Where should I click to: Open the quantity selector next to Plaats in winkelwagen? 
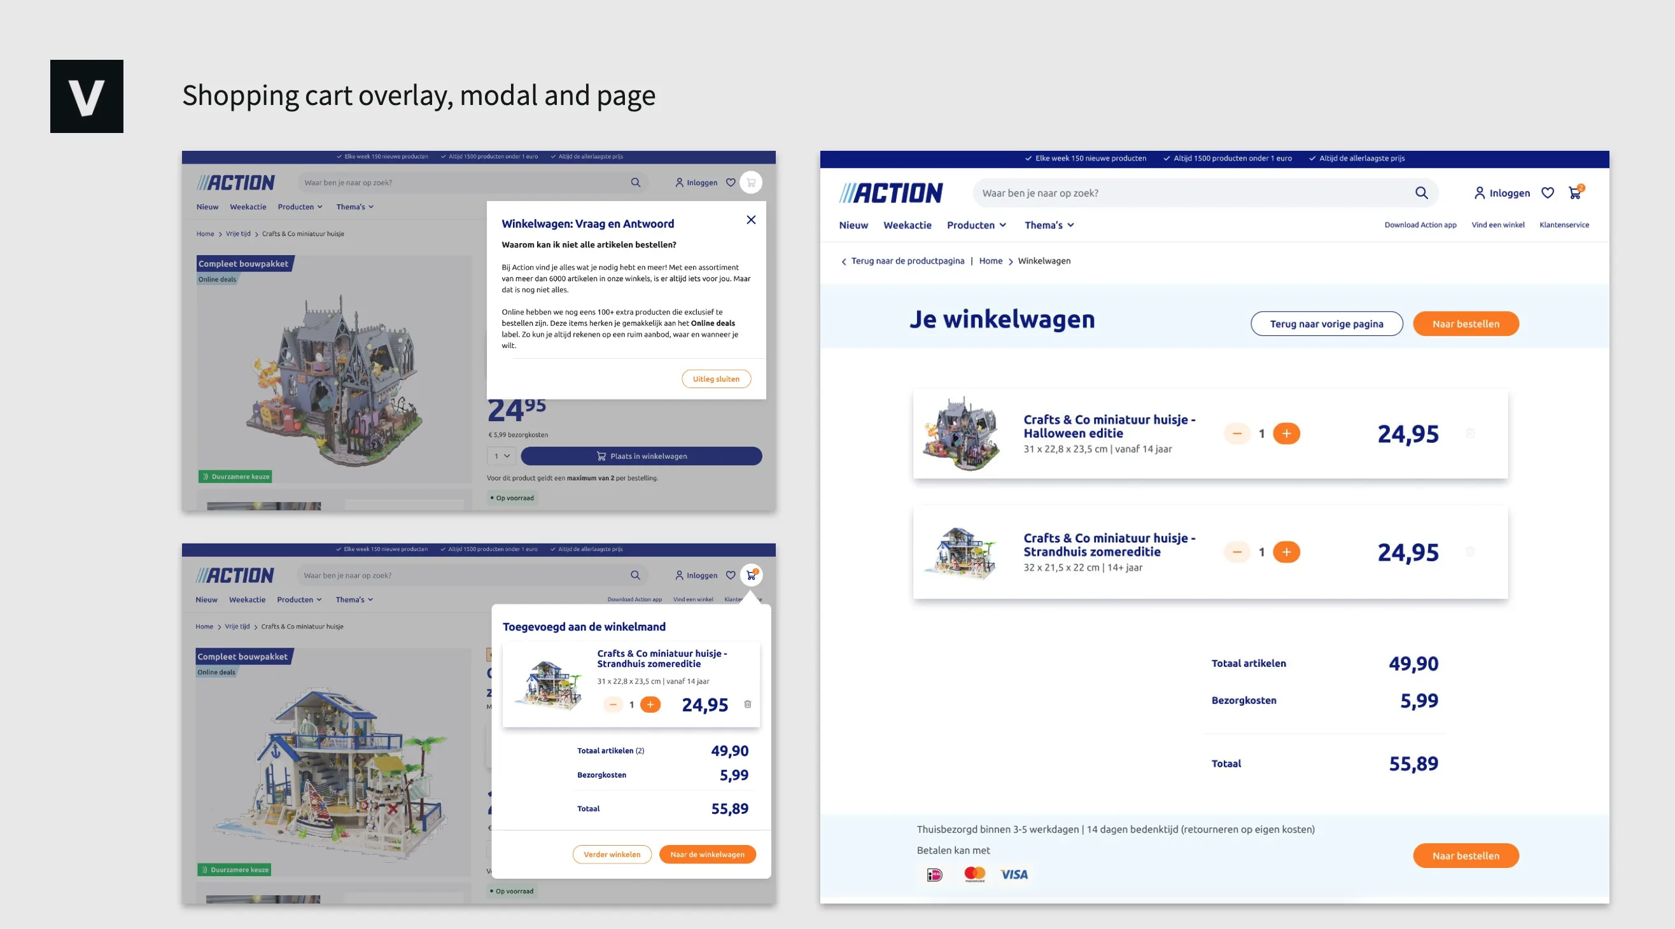pos(502,456)
